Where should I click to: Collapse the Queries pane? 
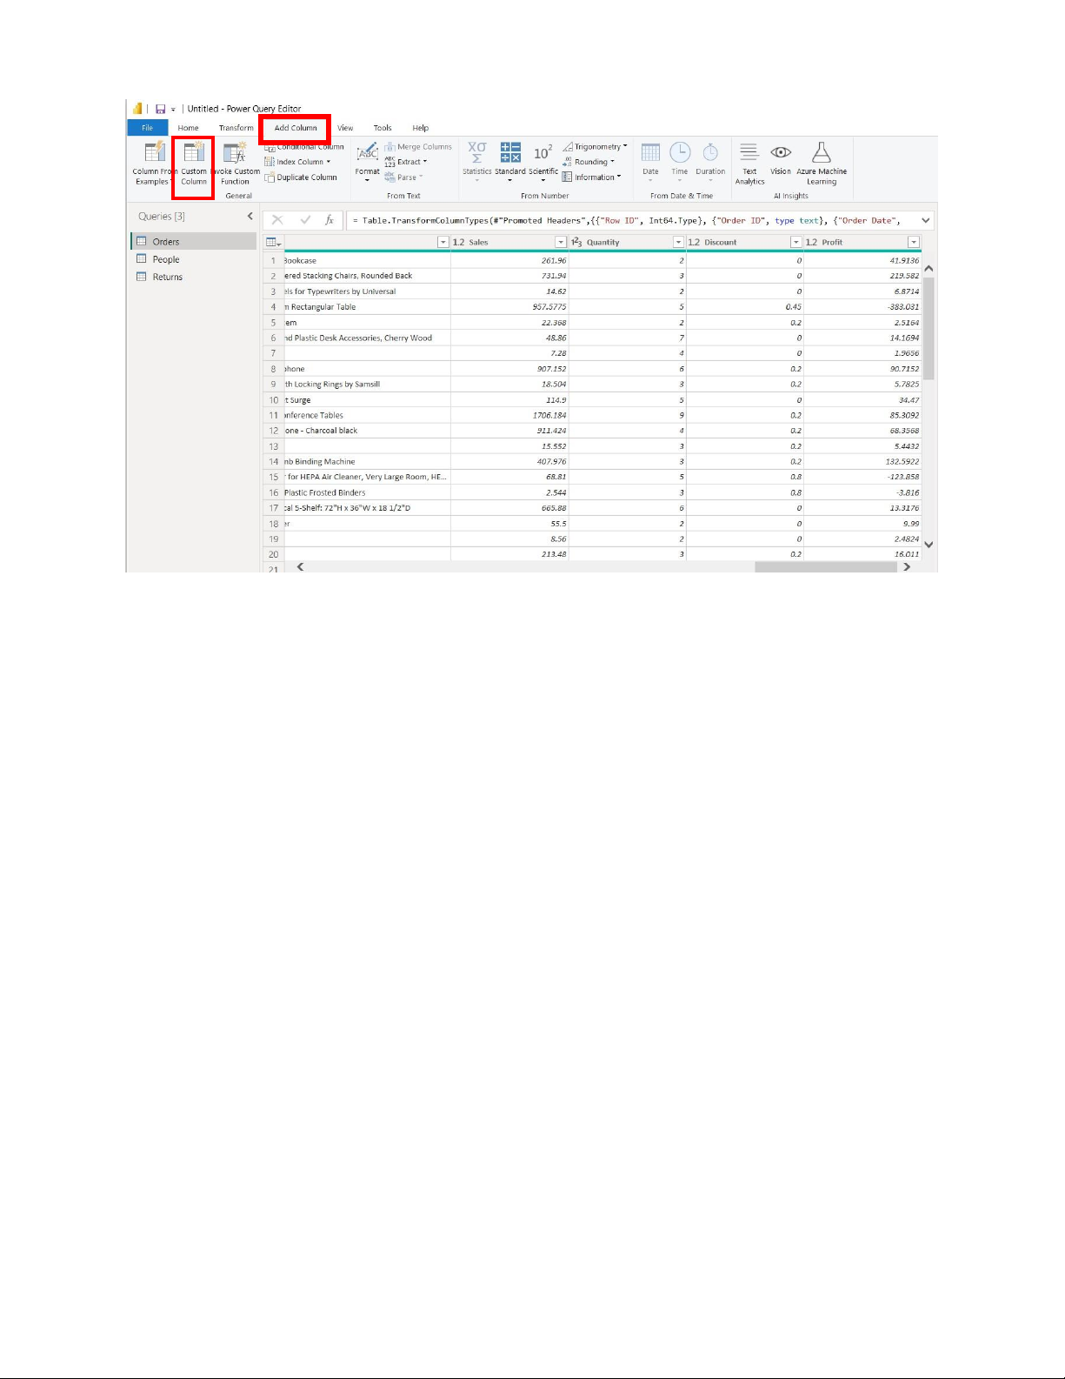[x=250, y=217]
